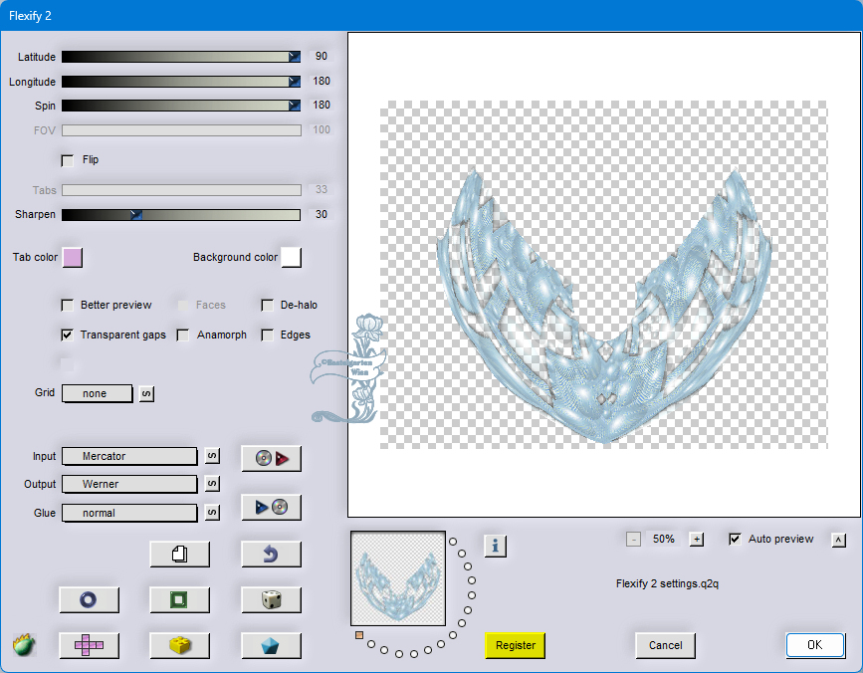Click the blue pentagon icon button
The height and width of the screenshot is (673, 863).
coord(272,645)
